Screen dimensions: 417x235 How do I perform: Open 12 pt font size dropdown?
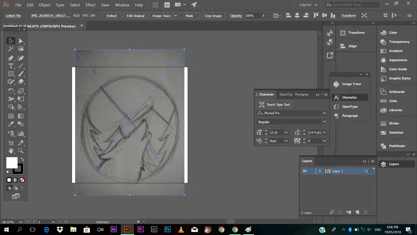(286, 132)
